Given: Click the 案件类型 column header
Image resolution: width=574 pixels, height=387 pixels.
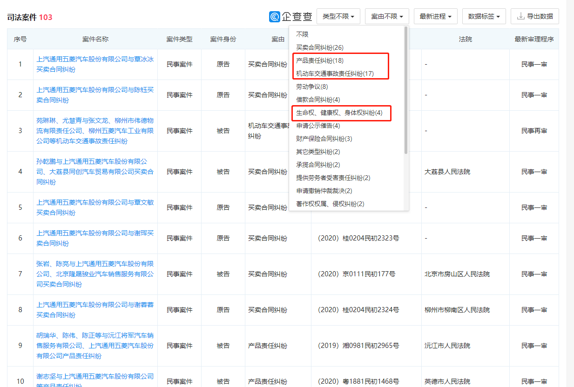Looking at the screenshot, I should click(179, 39).
